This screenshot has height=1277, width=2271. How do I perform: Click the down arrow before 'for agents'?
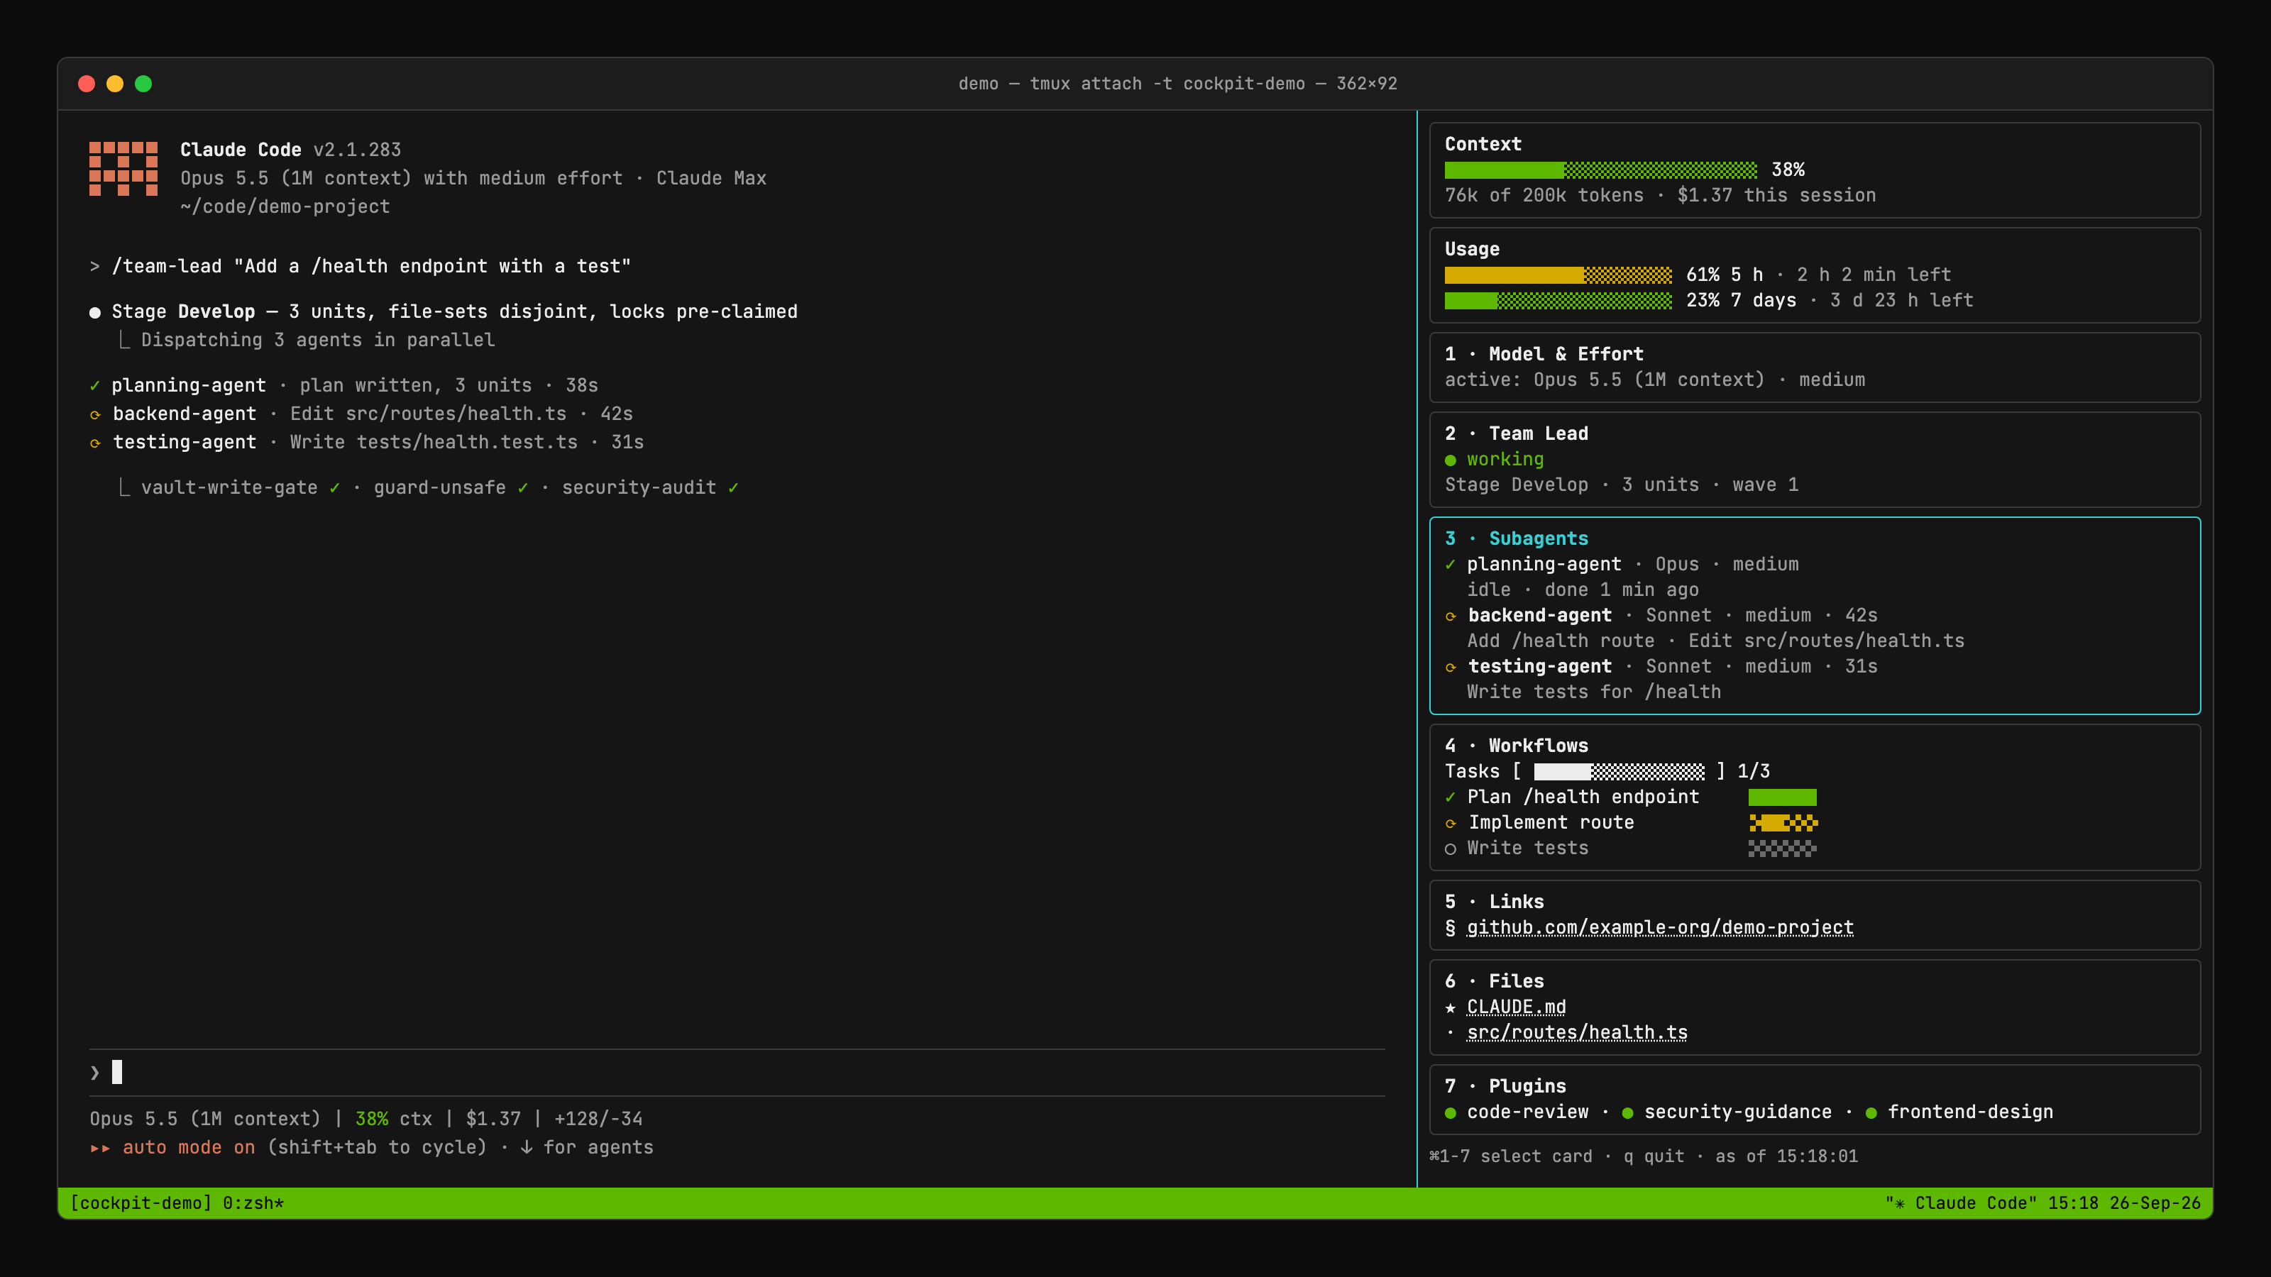point(527,1147)
